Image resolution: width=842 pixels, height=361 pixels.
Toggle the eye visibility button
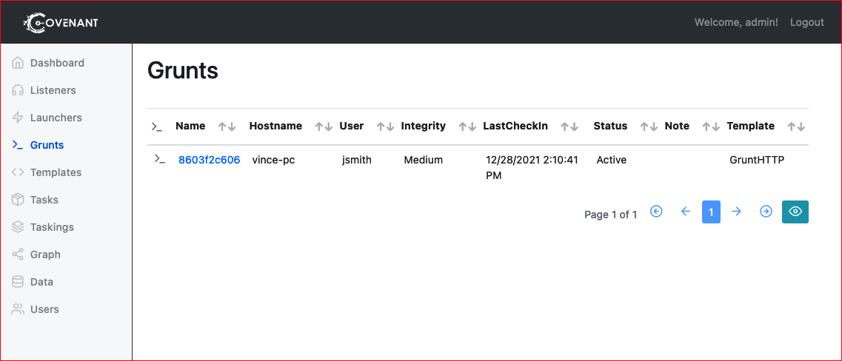point(795,212)
